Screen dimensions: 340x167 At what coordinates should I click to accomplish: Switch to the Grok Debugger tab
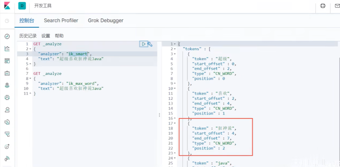pos(106,21)
